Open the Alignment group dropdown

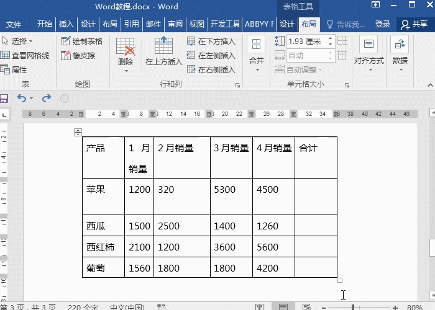(x=369, y=55)
